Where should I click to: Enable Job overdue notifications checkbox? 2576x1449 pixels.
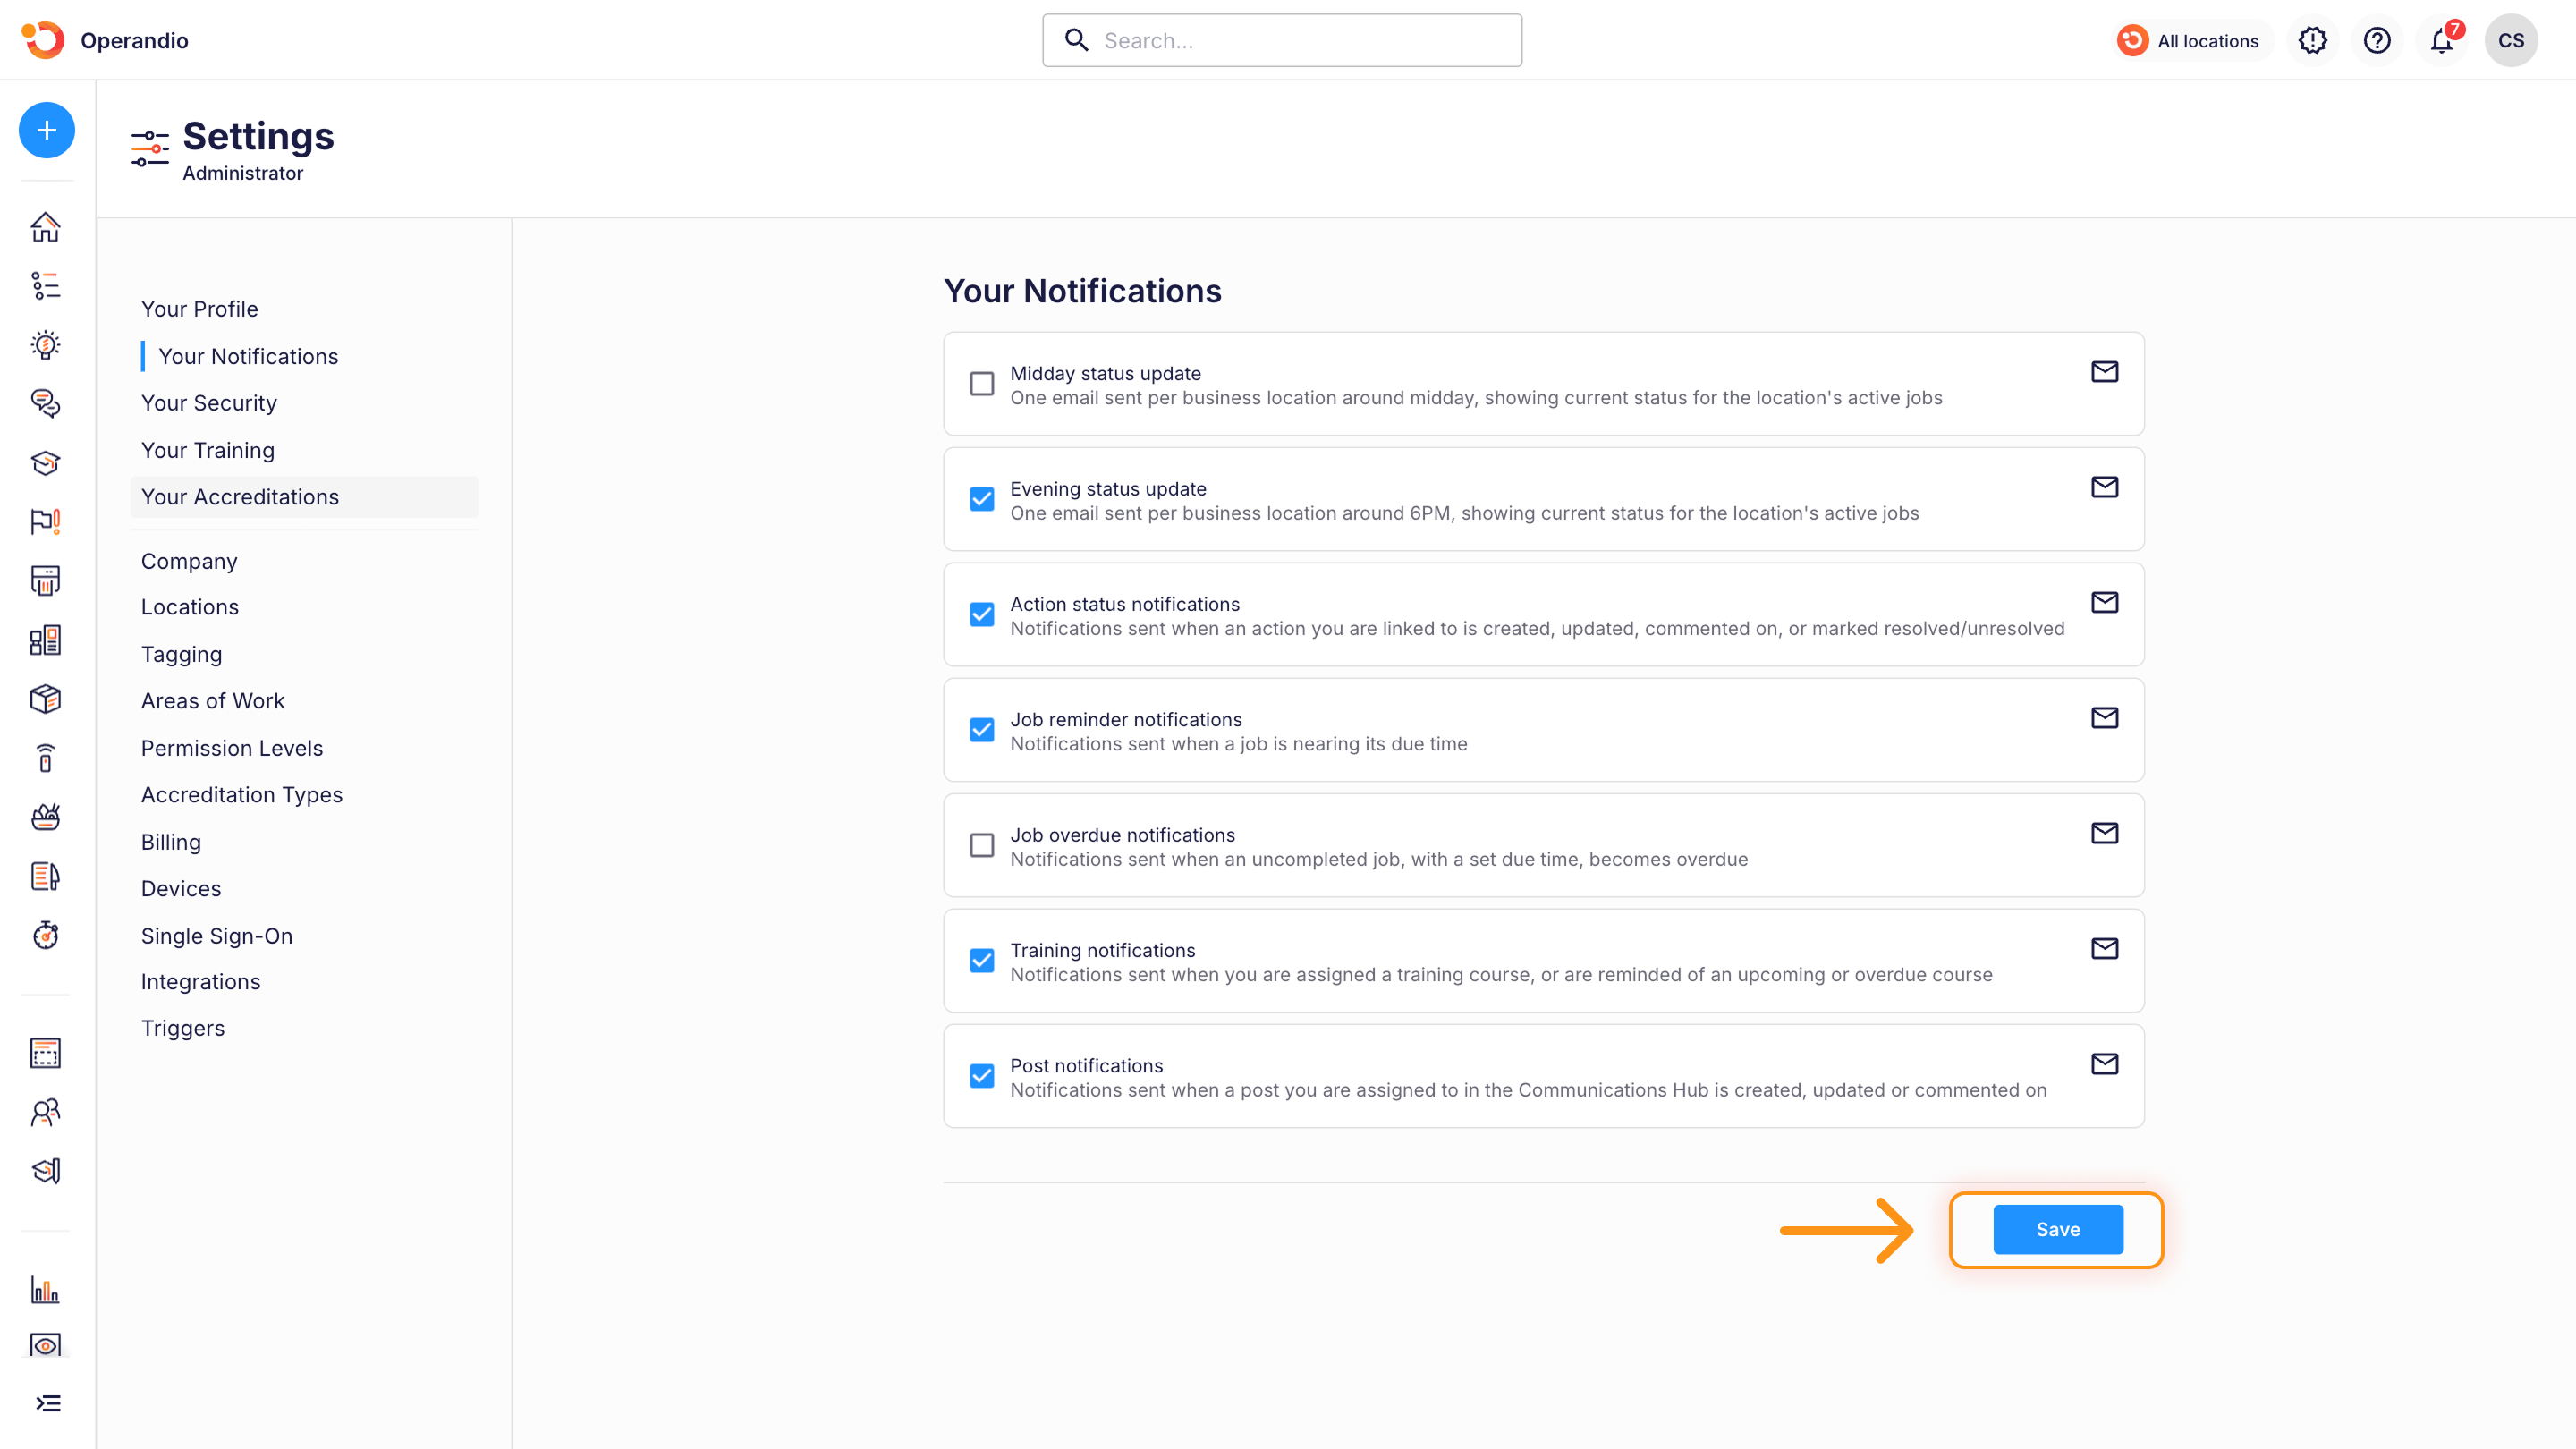[982, 845]
